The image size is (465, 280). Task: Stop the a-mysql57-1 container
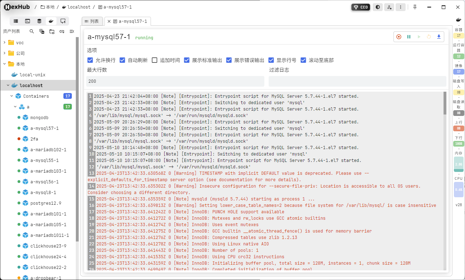398,36
